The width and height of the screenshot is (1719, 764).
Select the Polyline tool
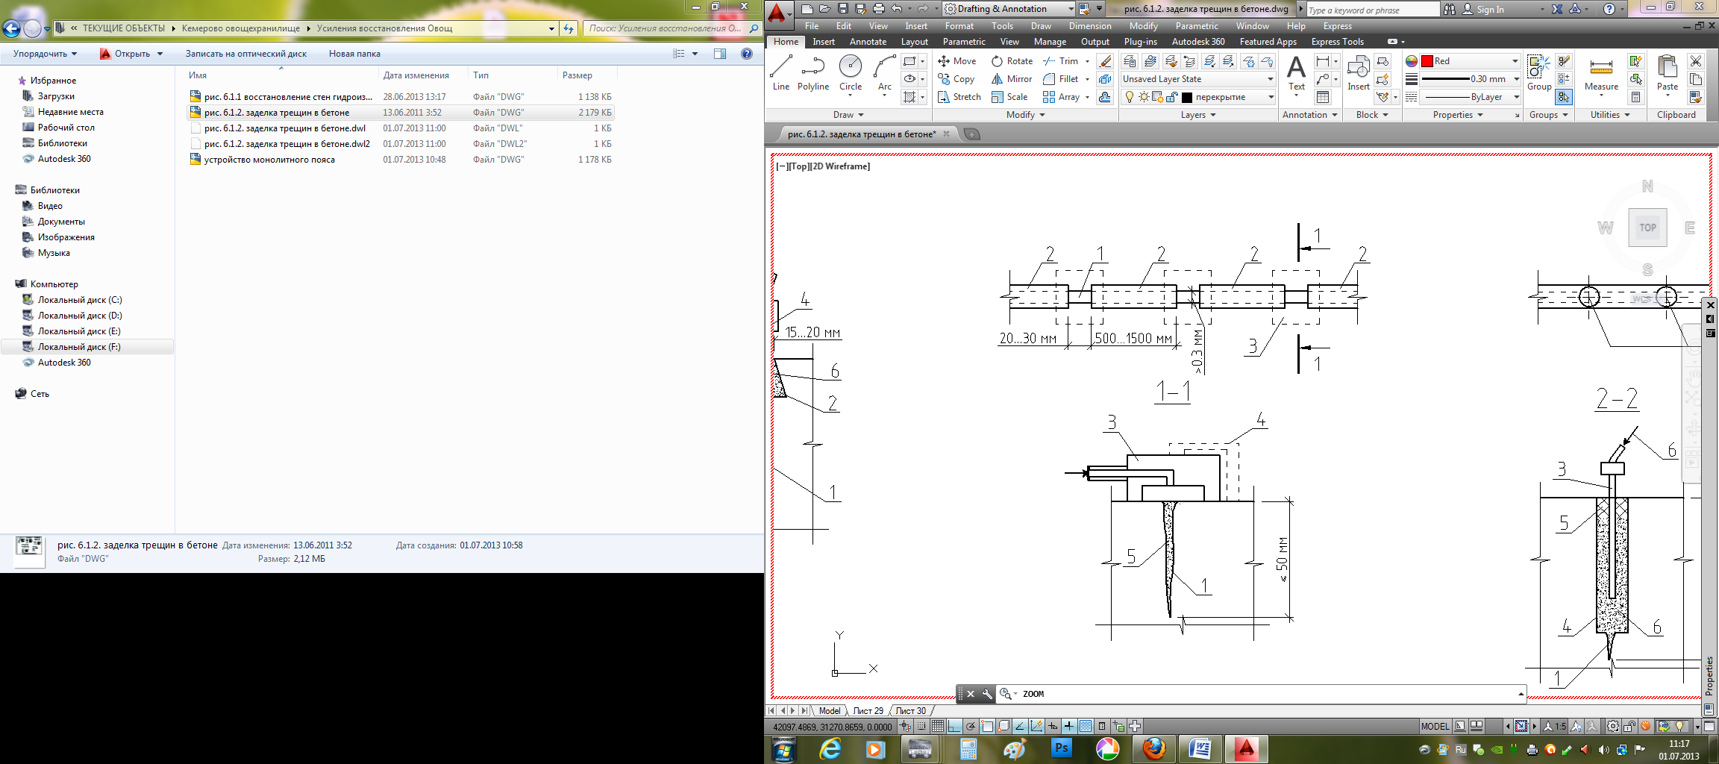point(812,73)
